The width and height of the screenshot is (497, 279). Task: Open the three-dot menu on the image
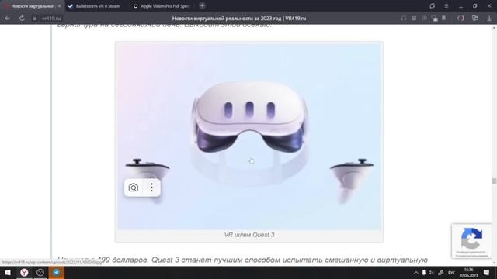pyautogui.click(x=152, y=188)
